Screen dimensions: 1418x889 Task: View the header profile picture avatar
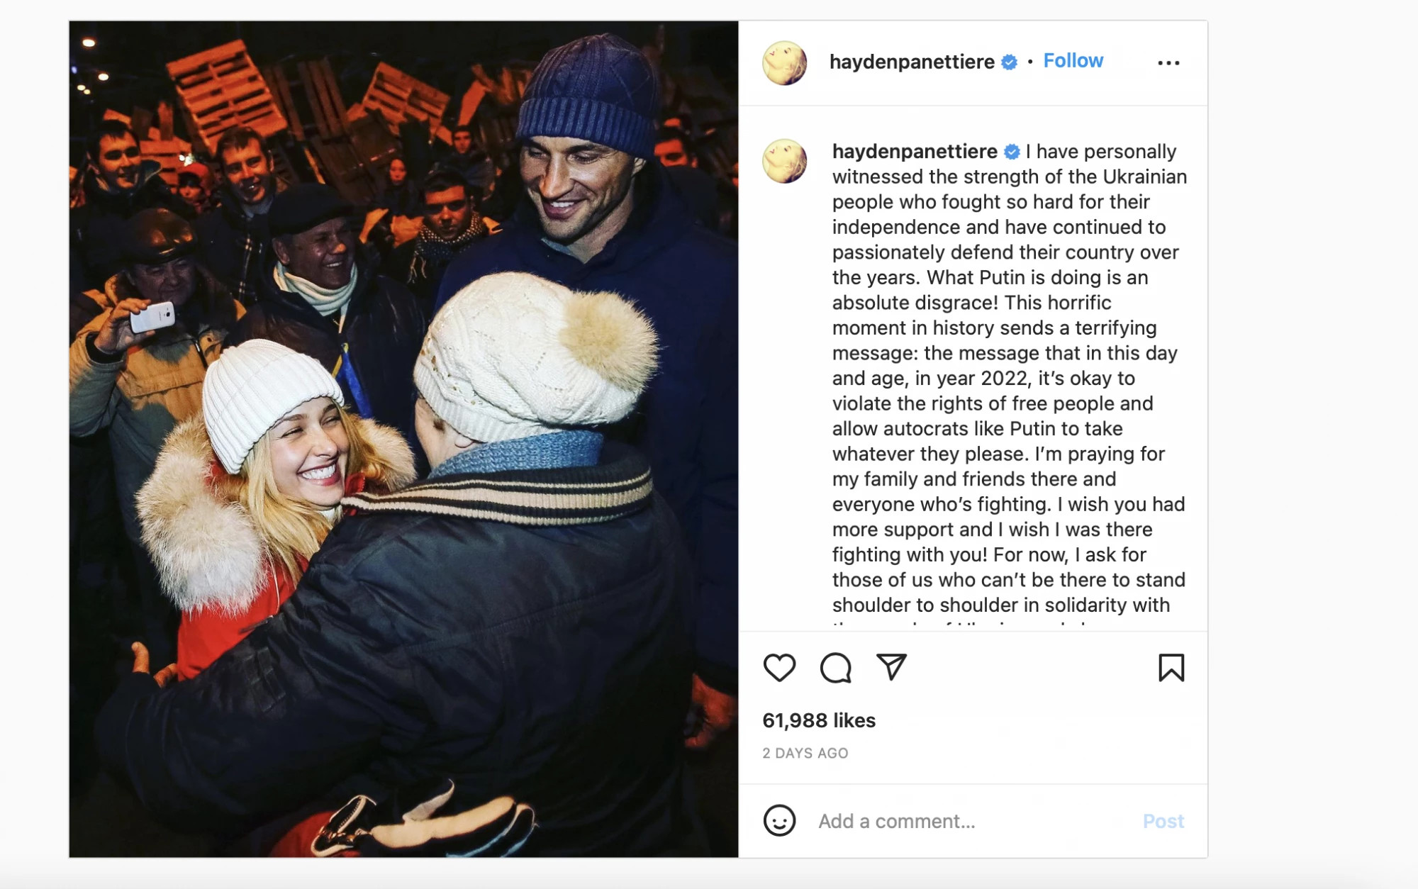click(784, 63)
